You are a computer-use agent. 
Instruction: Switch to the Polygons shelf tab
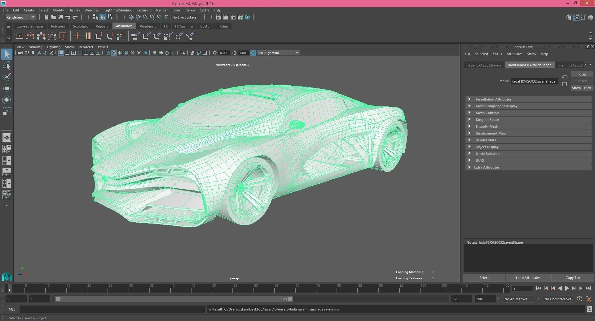click(58, 26)
